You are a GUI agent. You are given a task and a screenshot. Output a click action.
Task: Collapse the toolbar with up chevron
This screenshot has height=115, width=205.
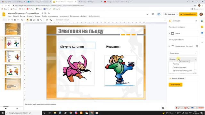[x=165, y=20]
